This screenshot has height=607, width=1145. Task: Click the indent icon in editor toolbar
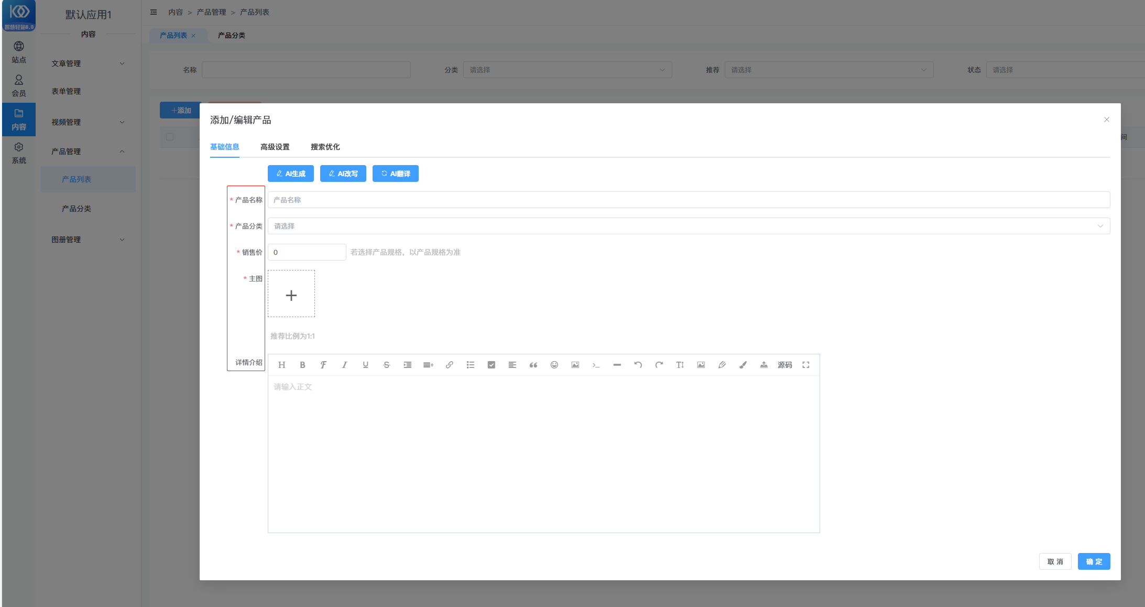tap(407, 365)
